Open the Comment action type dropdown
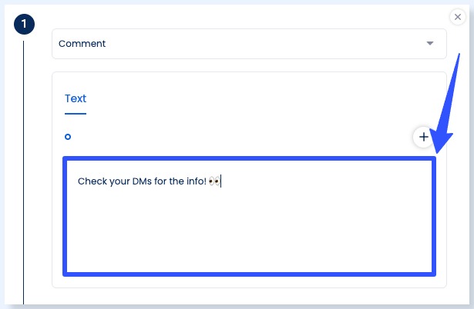474x309 pixels. (x=249, y=44)
